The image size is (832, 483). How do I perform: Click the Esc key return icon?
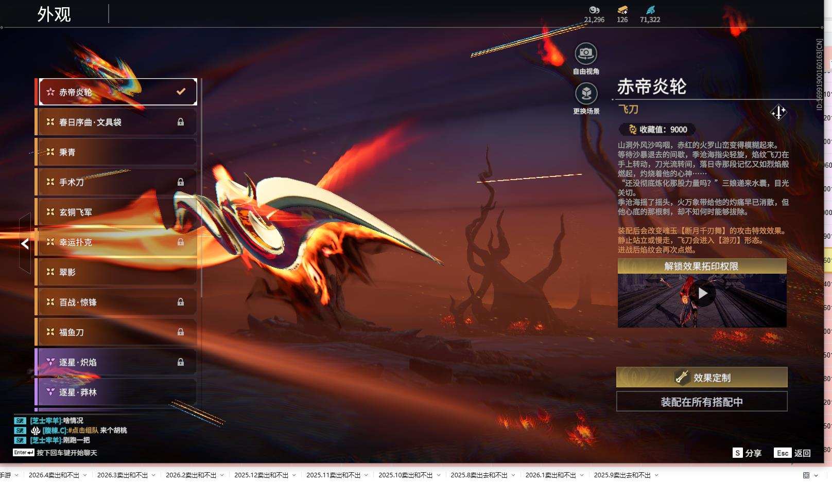(783, 453)
